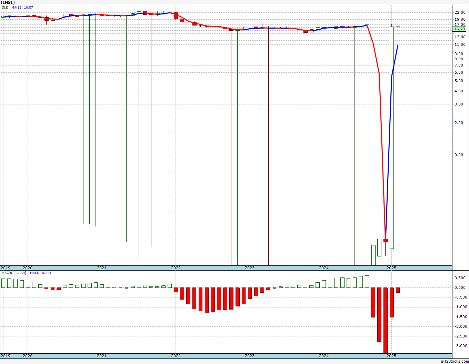Image resolution: width=469 pixels, height=364 pixels.
Task: Click the small red candlestick at the price low
Action: pos(386,241)
